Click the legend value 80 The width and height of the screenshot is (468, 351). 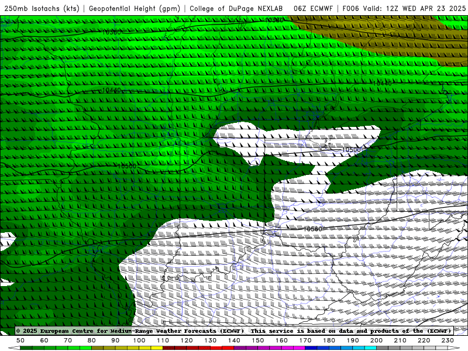pos(92,340)
